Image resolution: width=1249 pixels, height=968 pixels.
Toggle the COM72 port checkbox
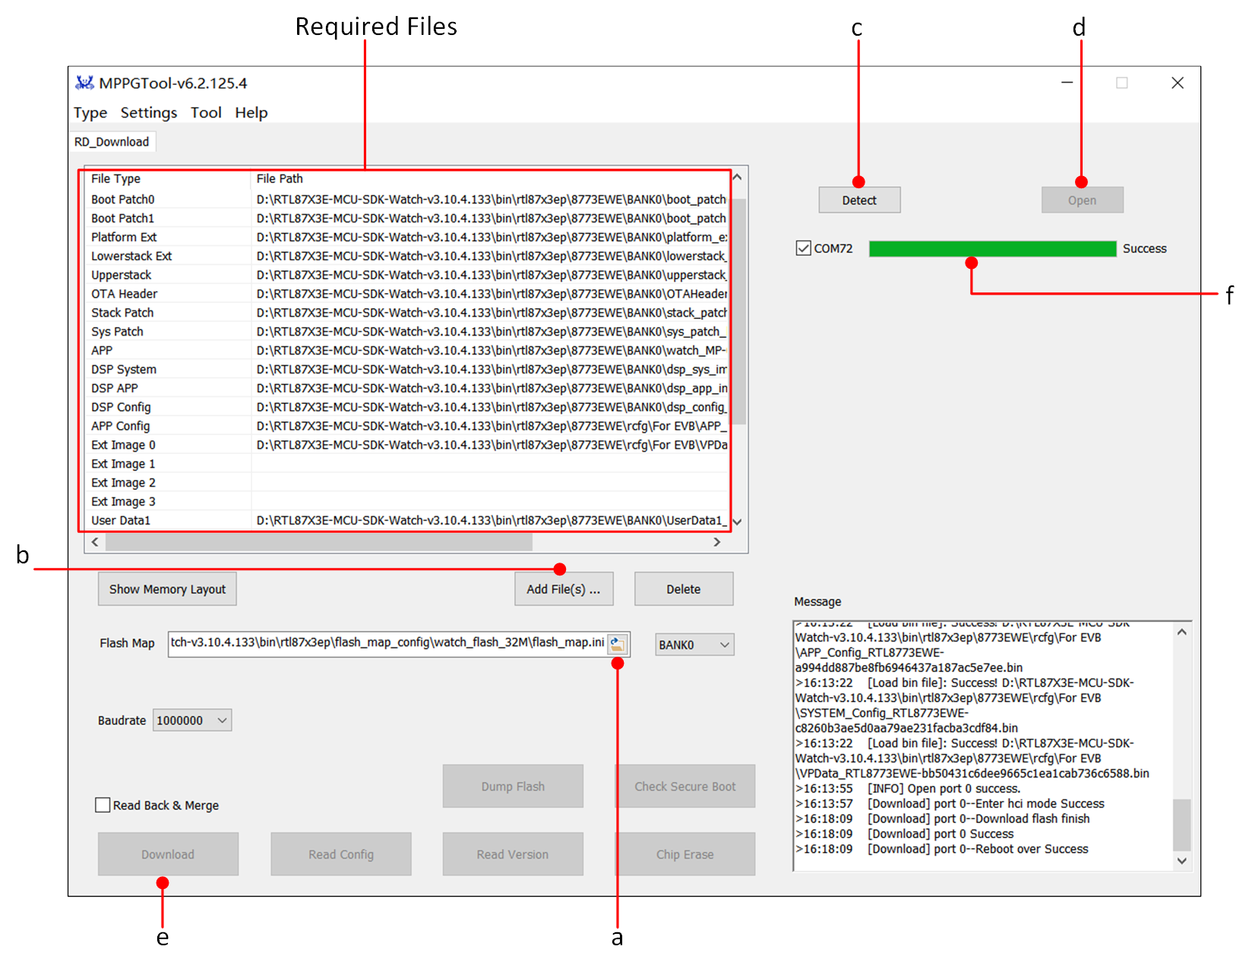point(803,248)
